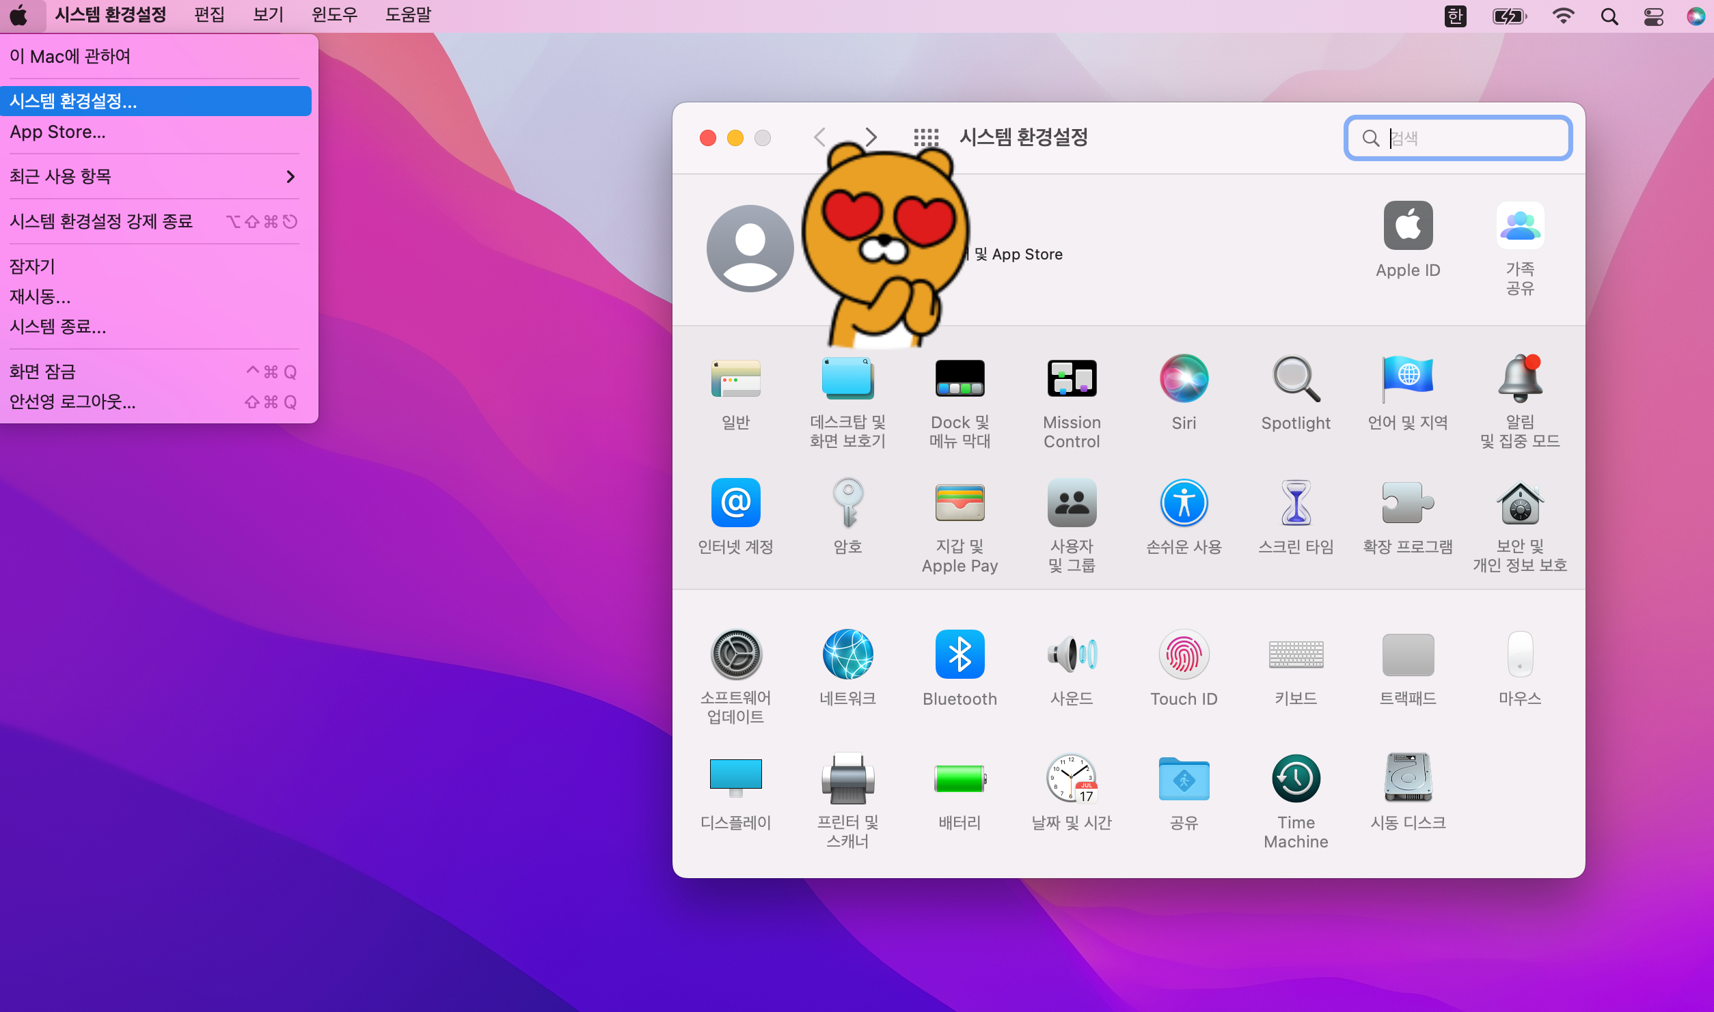The width and height of the screenshot is (1714, 1012).
Task: Open 알림 및 집중 모드 preferences
Action: click(x=1520, y=402)
